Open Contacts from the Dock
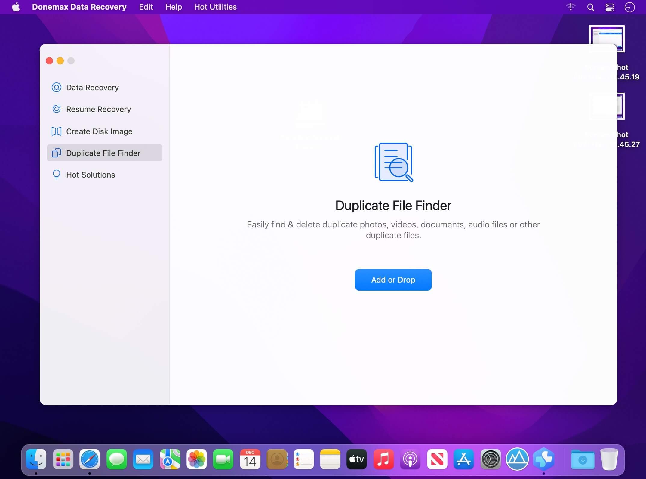This screenshot has width=646, height=479. click(277, 459)
